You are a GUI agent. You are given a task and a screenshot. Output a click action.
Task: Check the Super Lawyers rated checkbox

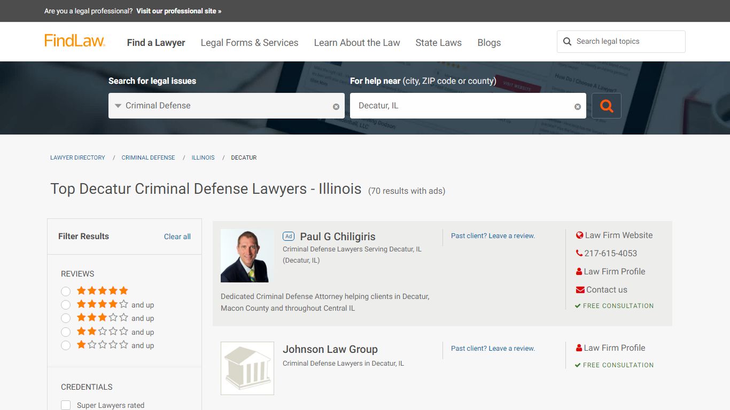[66, 405]
